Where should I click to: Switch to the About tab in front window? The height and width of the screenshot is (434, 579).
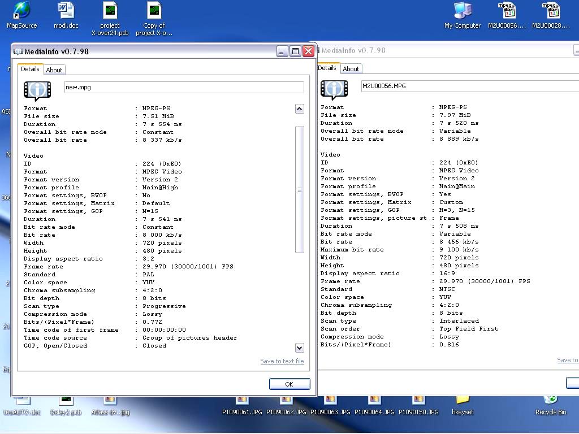pyautogui.click(x=54, y=70)
